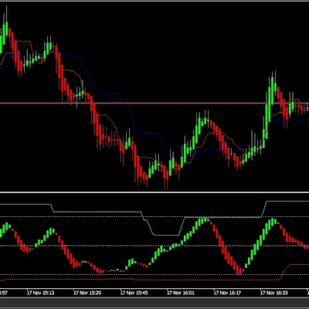Screen dimensions: 309x309
Task: Click the divider between chart and indicator
Action: tap(154, 192)
